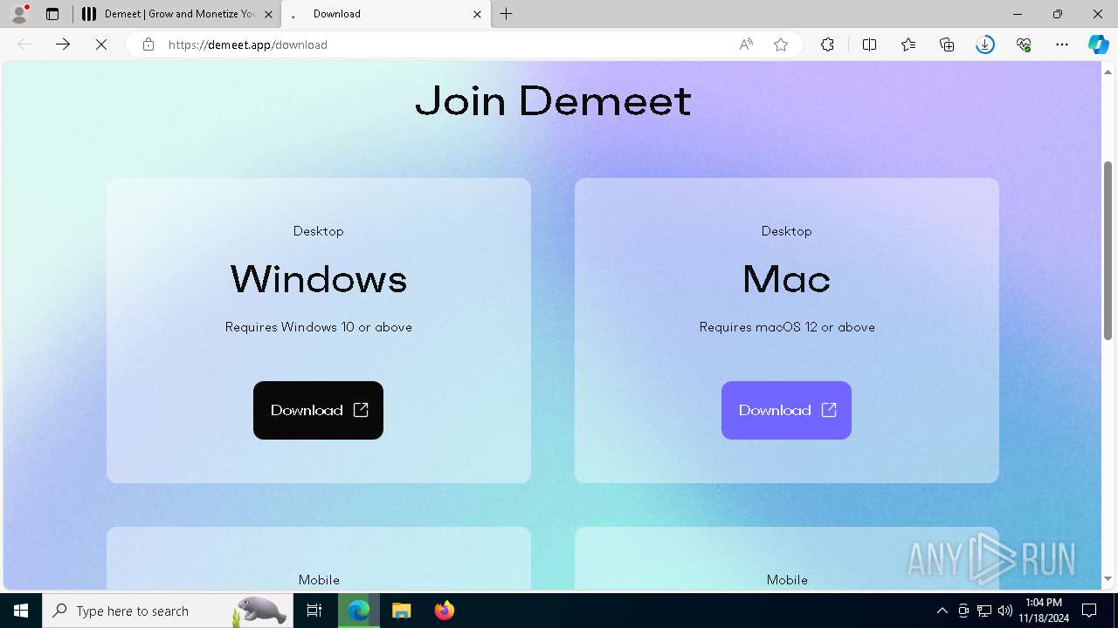
Task: Open the volume control tray icon
Action: click(1005, 611)
